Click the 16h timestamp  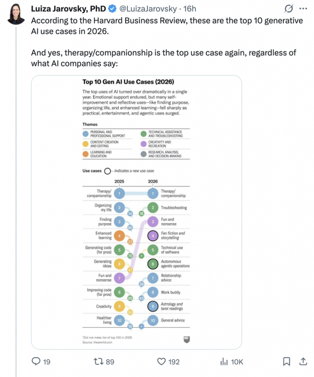click(x=190, y=9)
